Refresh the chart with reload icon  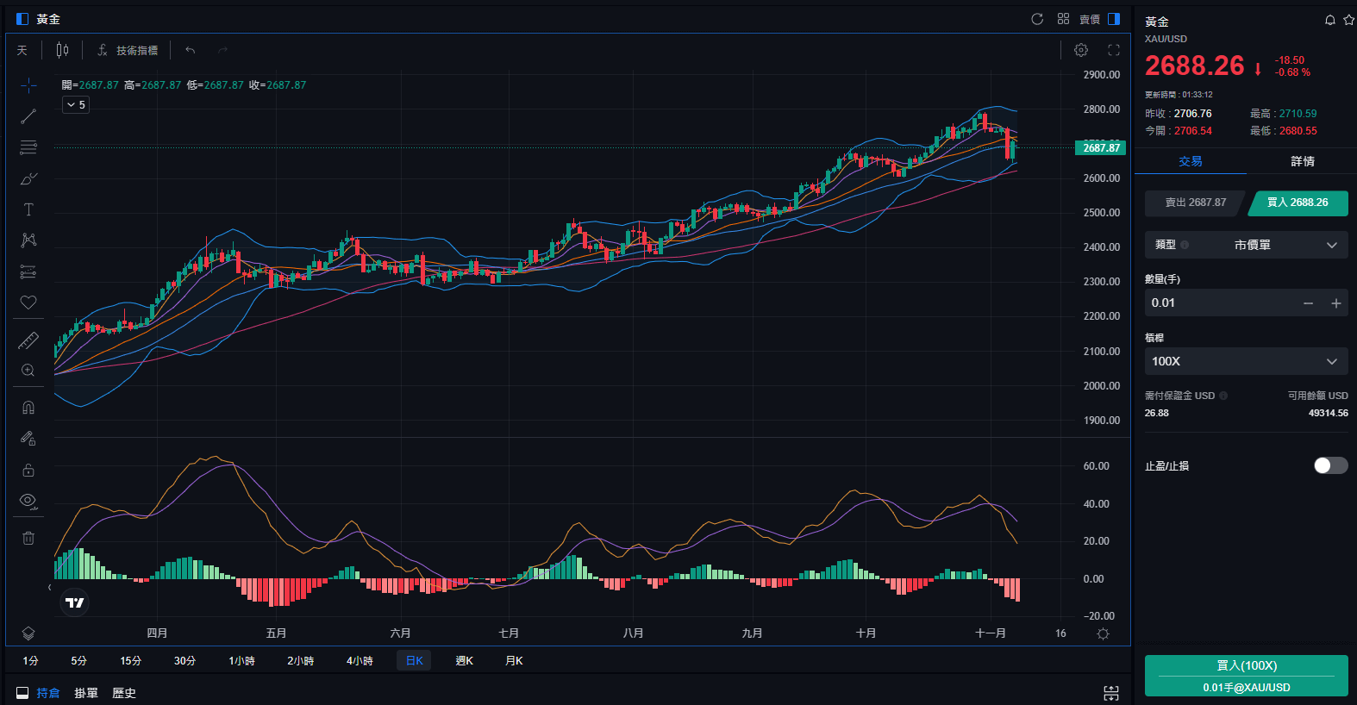pos(1037,19)
